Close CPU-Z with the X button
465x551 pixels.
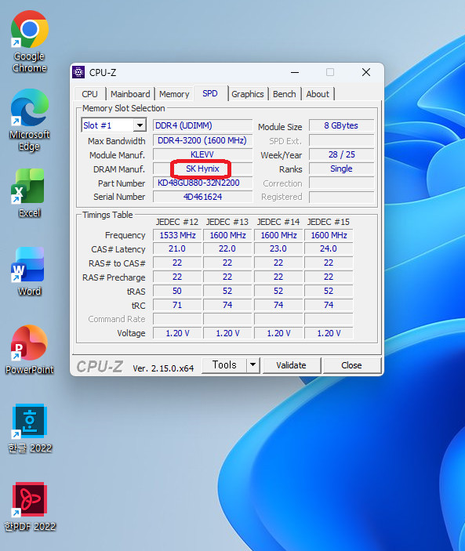[366, 72]
